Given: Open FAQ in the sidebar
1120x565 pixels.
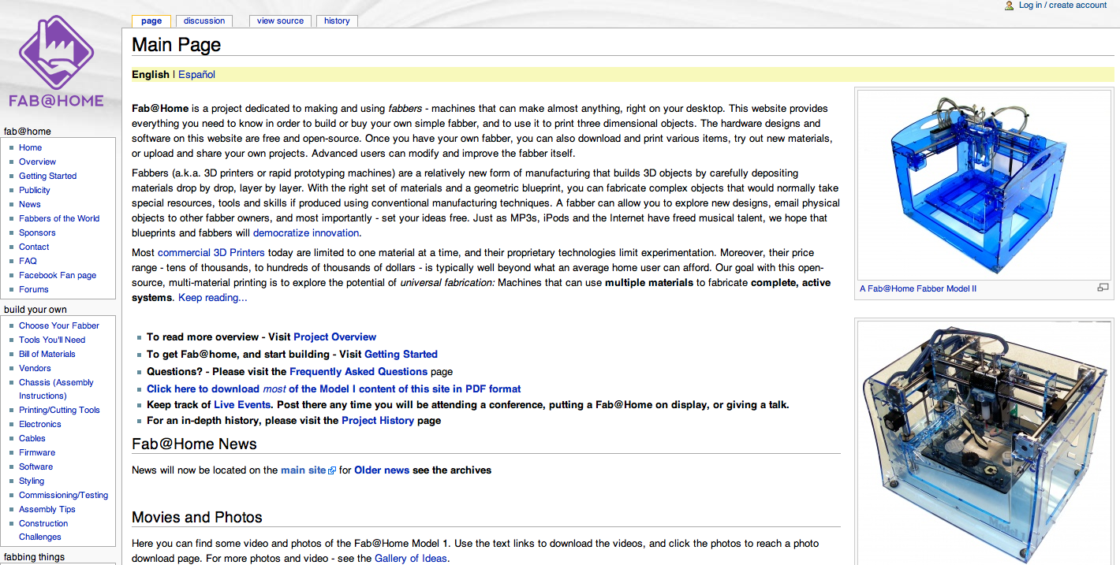Looking at the screenshot, I should [28, 261].
